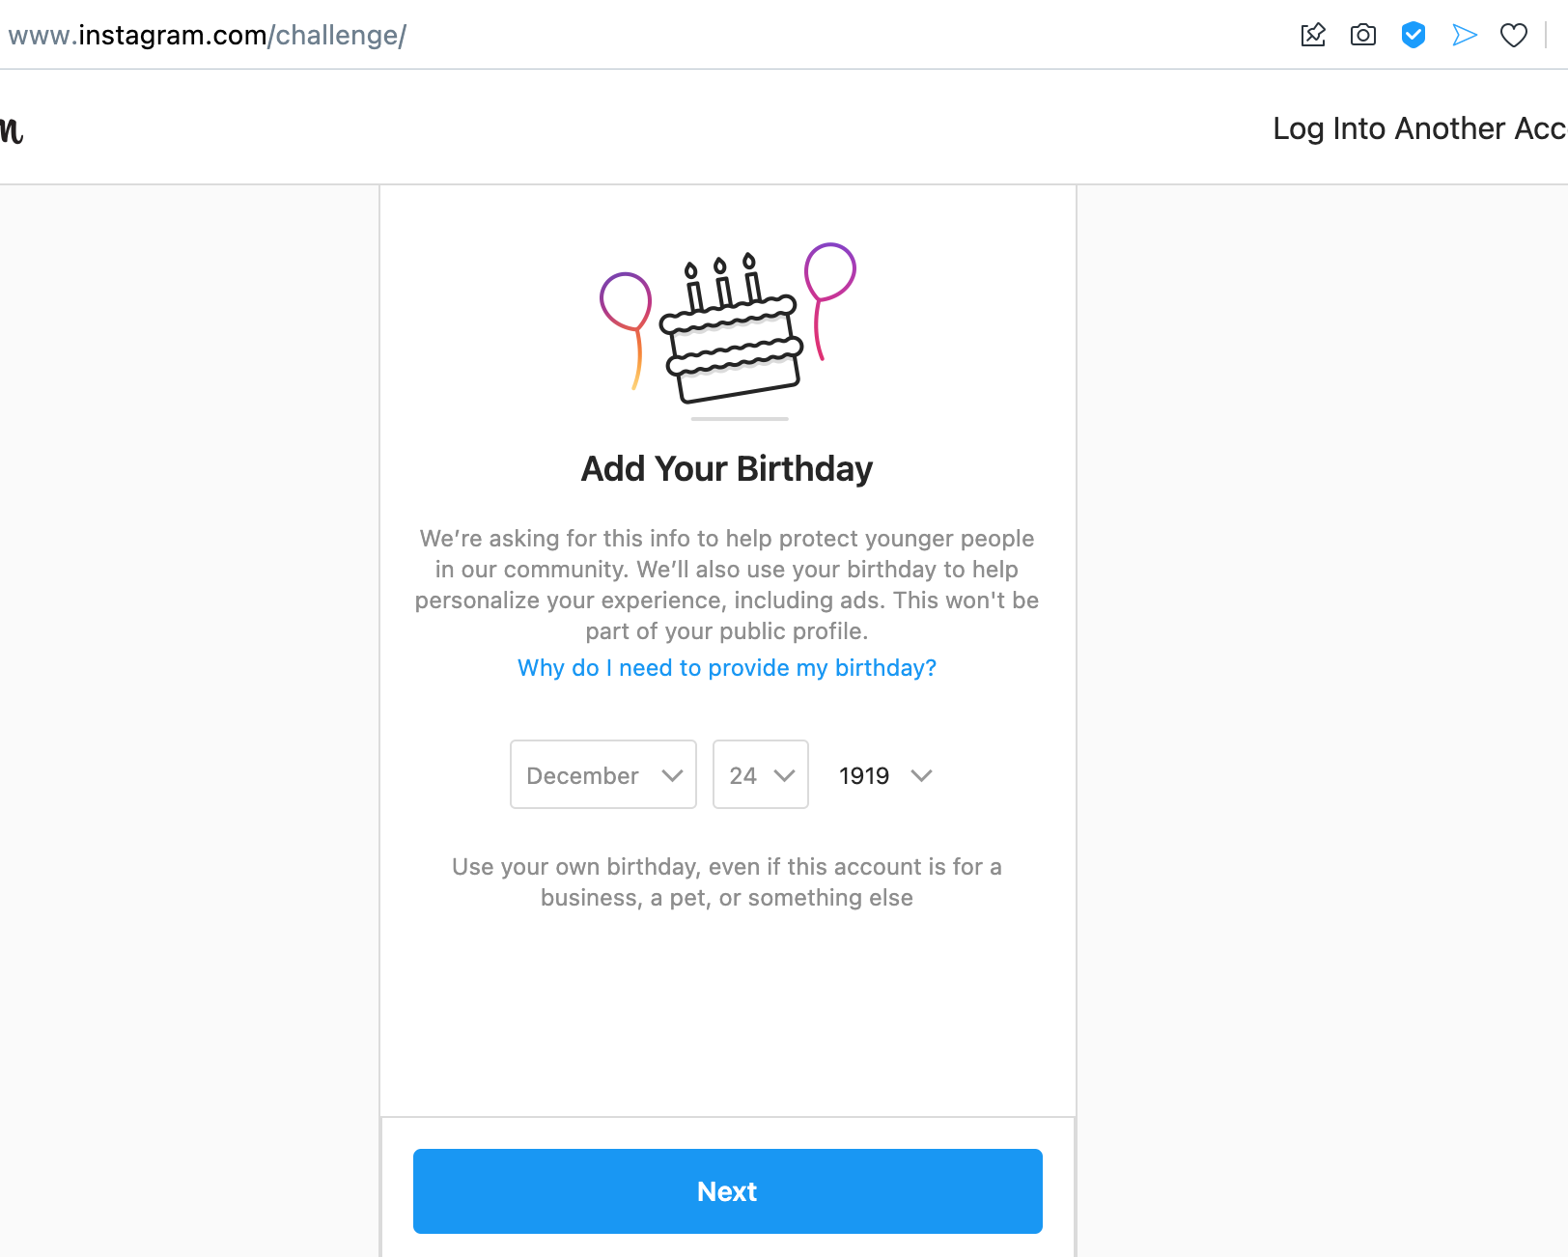Click the gray line beneath the cake
This screenshot has width=1568, height=1257.
[740, 419]
